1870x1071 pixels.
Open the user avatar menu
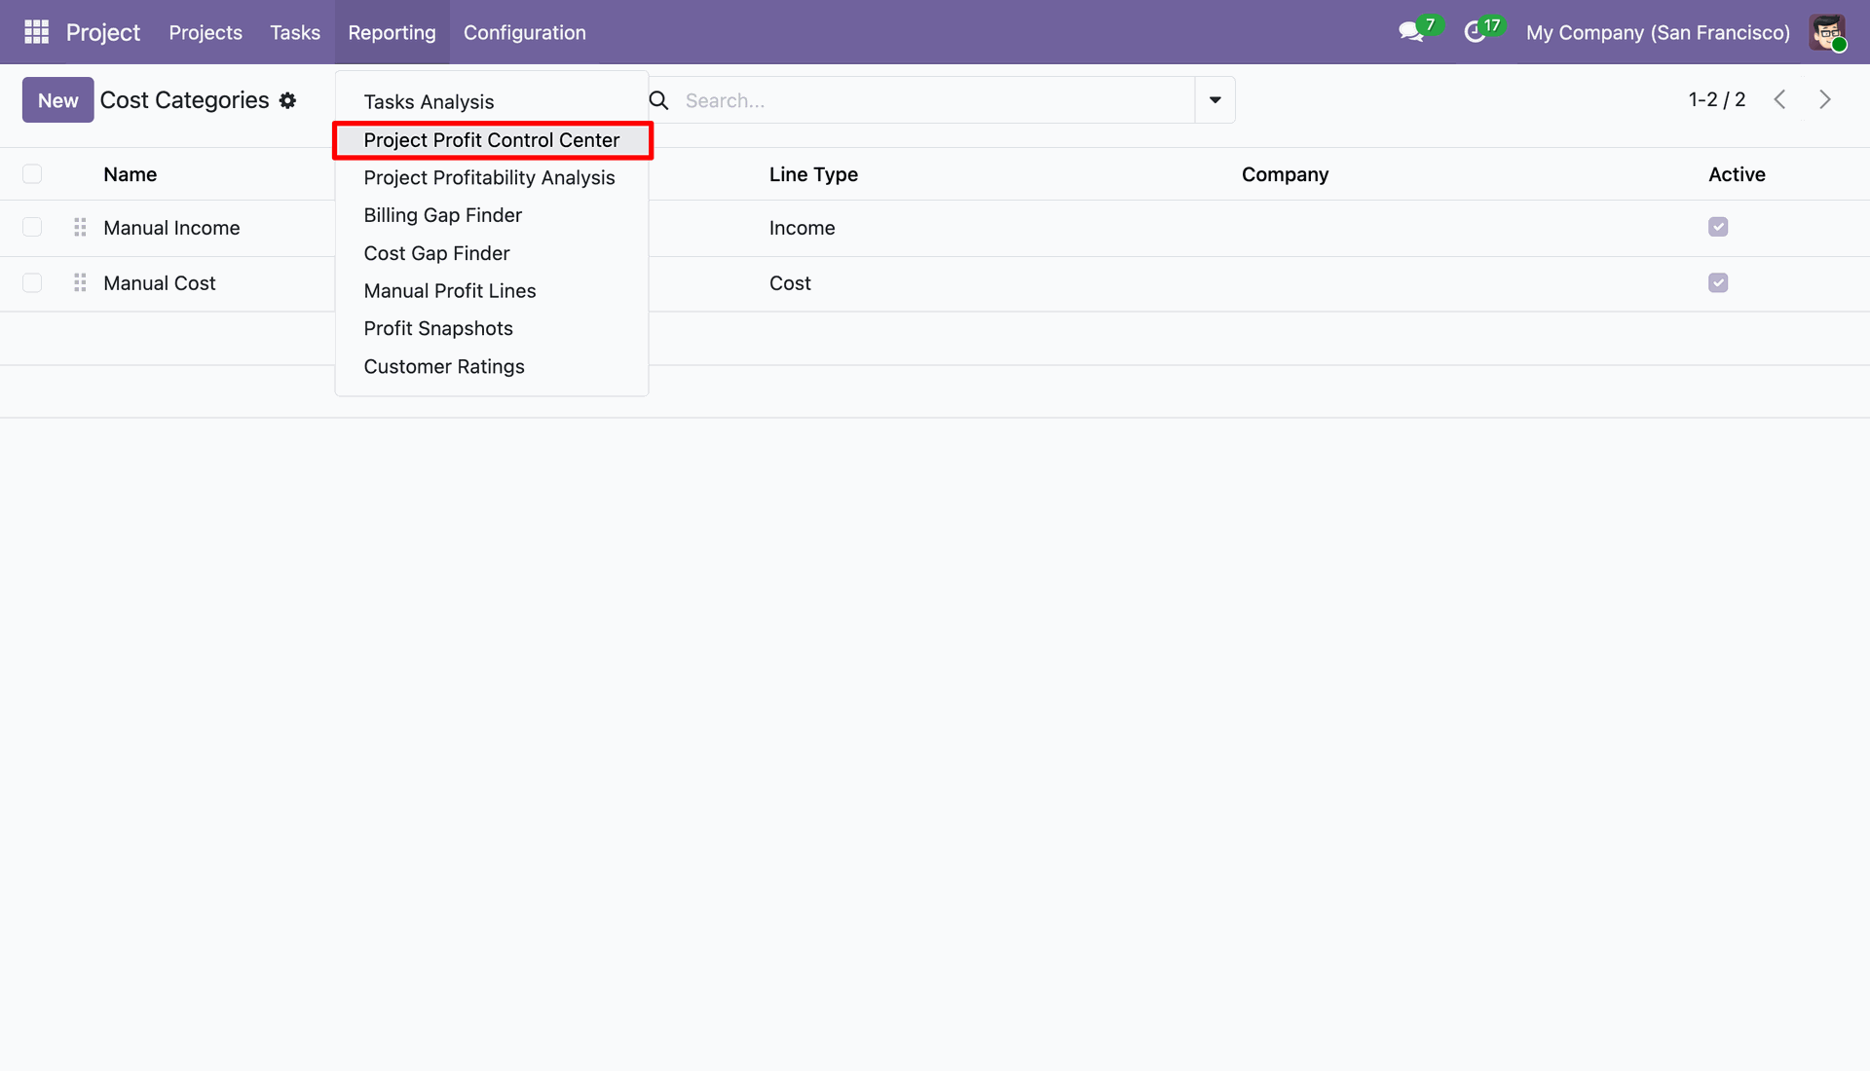point(1828,32)
